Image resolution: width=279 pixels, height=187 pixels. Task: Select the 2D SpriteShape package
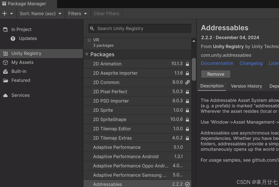tap(137, 119)
